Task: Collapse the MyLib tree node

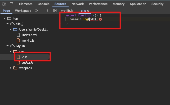Action: [x=8, y=46]
